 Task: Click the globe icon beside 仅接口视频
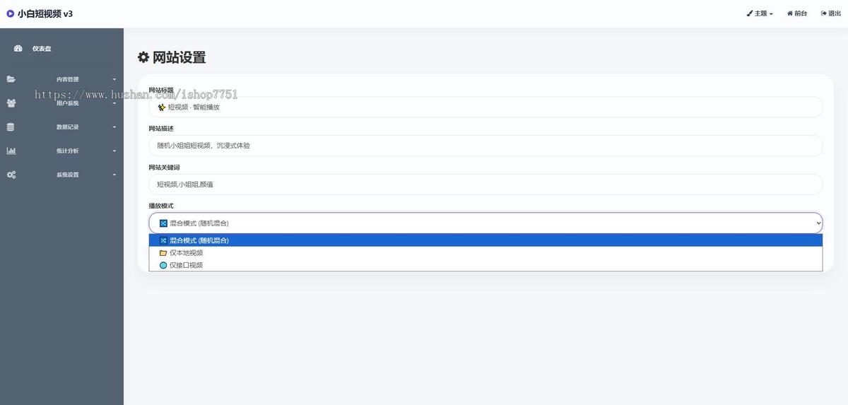163,266
